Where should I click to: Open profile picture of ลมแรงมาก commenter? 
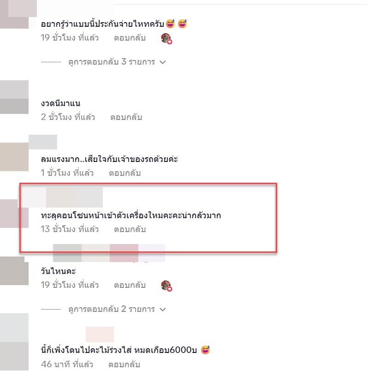point(14,157)
